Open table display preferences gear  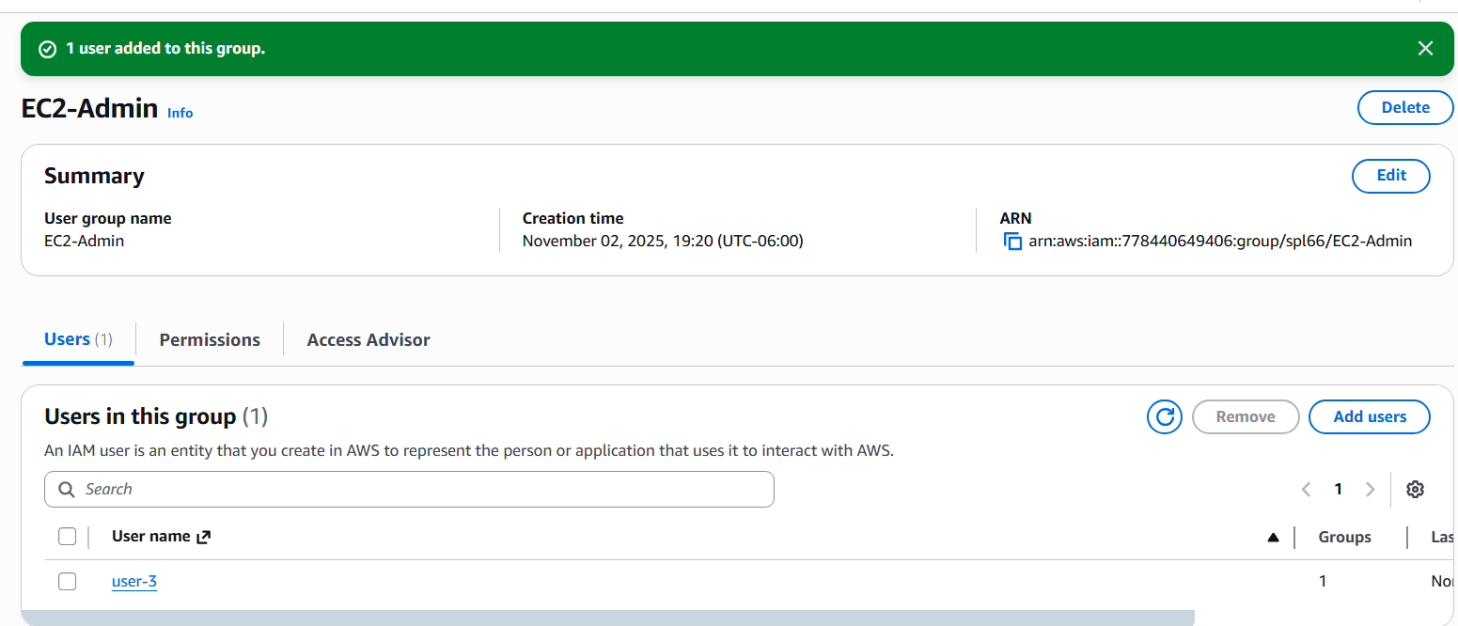1416,489
